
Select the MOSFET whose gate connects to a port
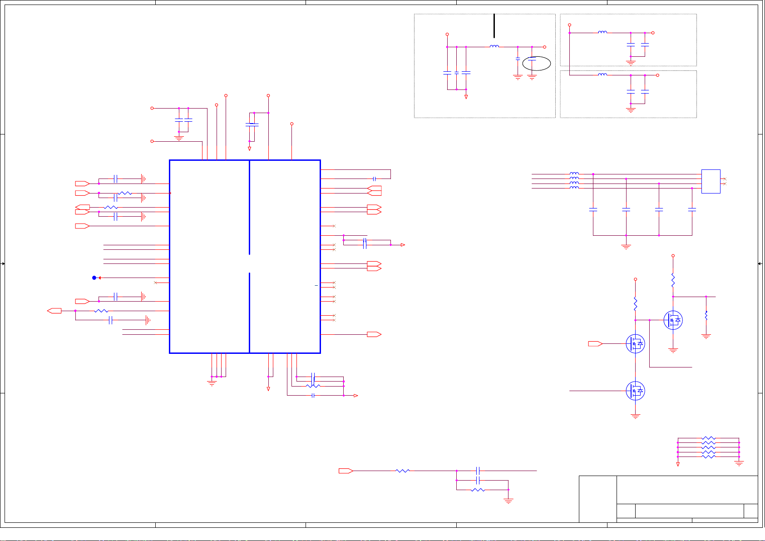pos(635,343)
